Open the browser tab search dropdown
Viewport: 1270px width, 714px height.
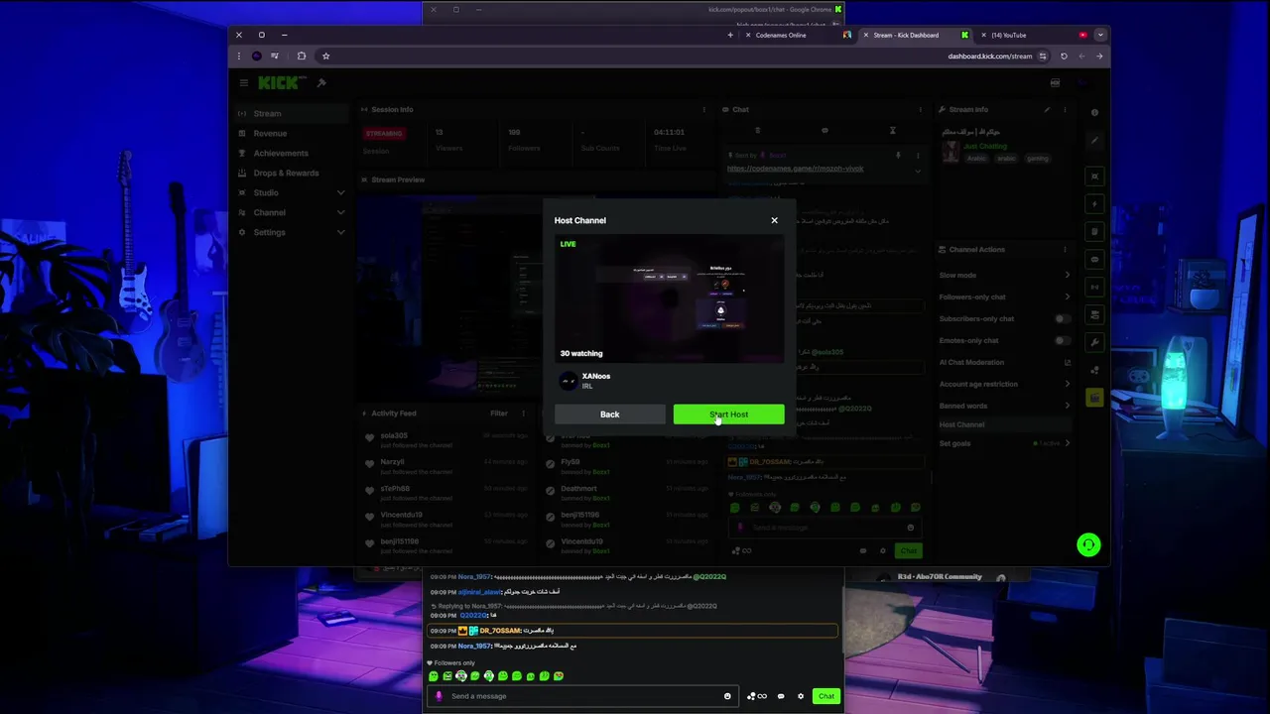click(1099, 35)
